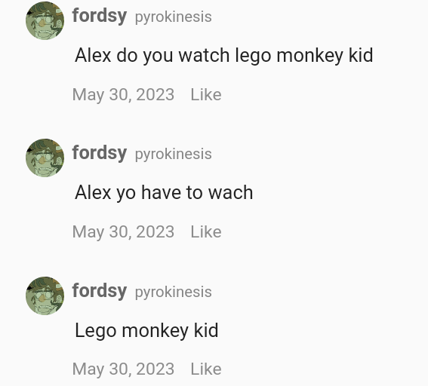
Task: Click the fordsy username on the second comment
Action: 100,153
